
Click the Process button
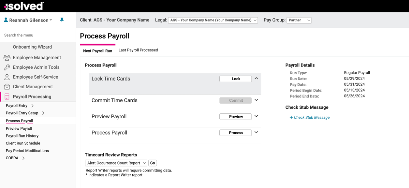coord(236,133)
